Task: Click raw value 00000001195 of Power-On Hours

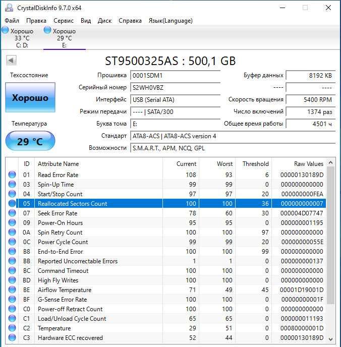Action: (x=302, y=223)
